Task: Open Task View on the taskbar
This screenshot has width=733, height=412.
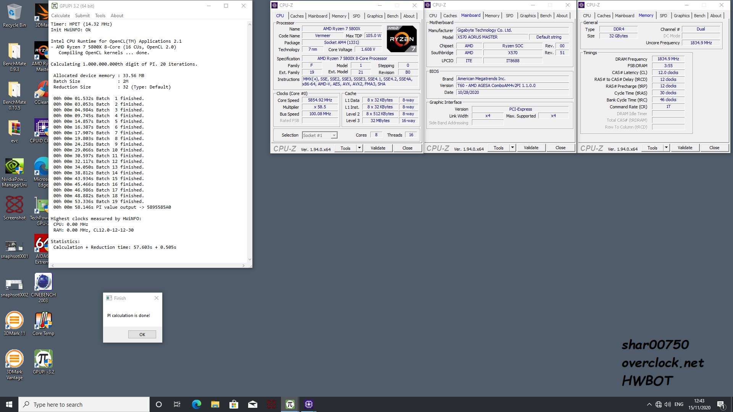Action: [x=177, y=404]
